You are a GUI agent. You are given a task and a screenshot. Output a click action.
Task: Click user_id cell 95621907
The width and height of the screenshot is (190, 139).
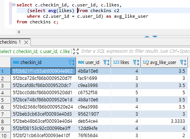point(93,114)
